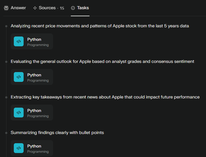Click the 'Summarizing findings clearly' task text
This screenshot has height=157, width=206.
[57, 132]
